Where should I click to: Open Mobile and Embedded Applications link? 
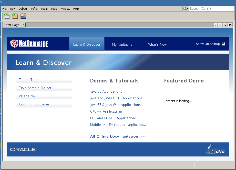point(118,125)
